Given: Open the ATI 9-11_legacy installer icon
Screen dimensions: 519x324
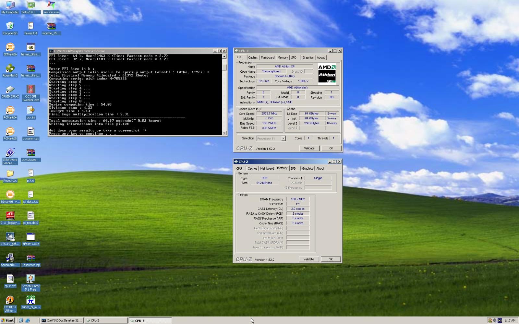Looking at the screenshot, I should 10,218.
